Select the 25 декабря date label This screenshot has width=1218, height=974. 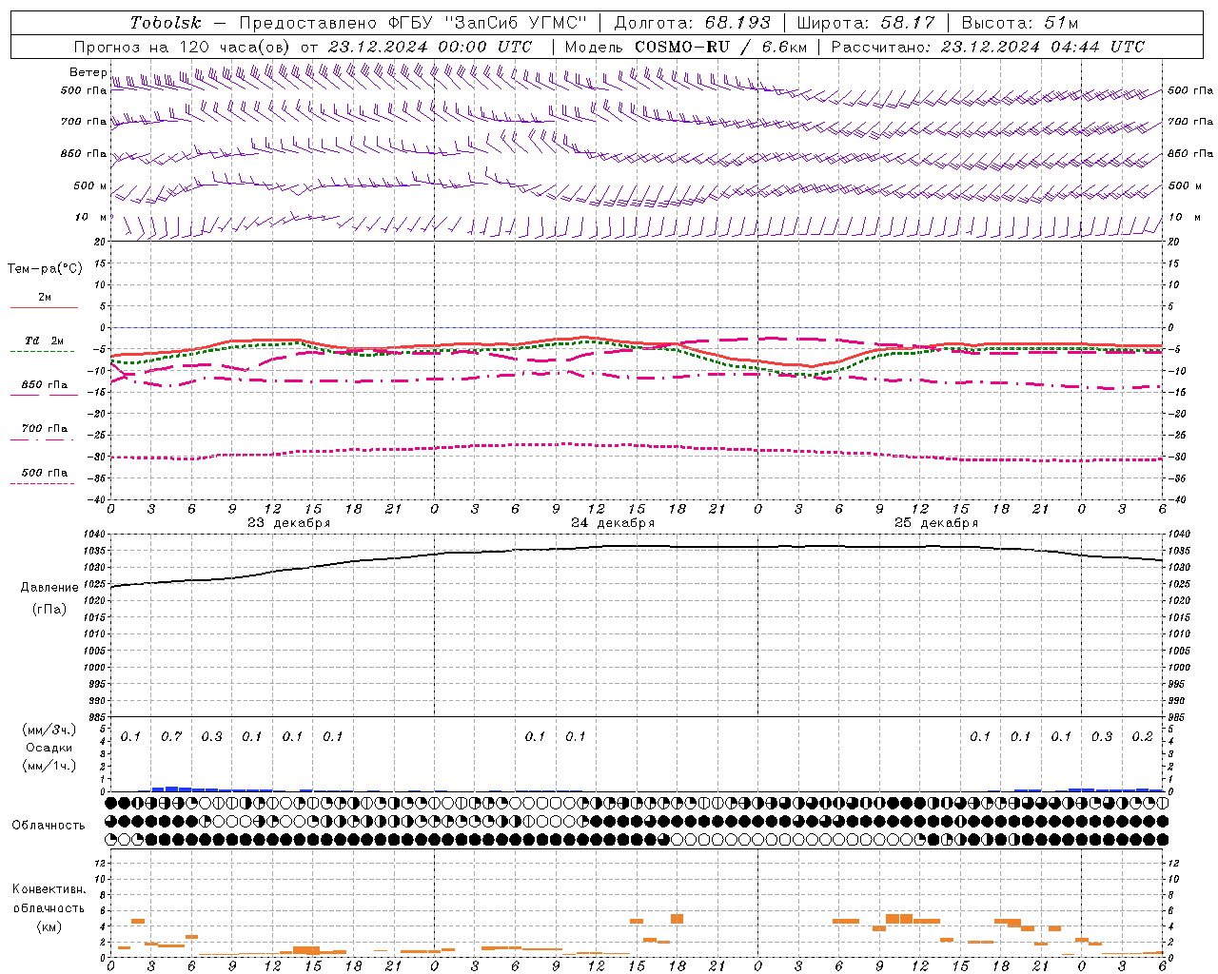[x=936, y=523]
